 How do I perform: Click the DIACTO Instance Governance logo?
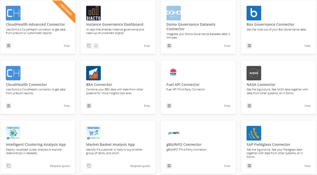point(93,13)
